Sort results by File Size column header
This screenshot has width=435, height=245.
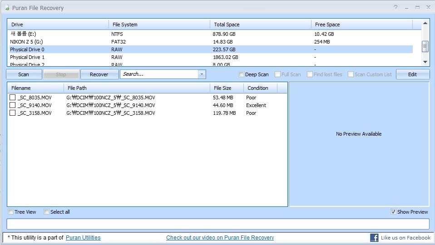pos(227,88)
